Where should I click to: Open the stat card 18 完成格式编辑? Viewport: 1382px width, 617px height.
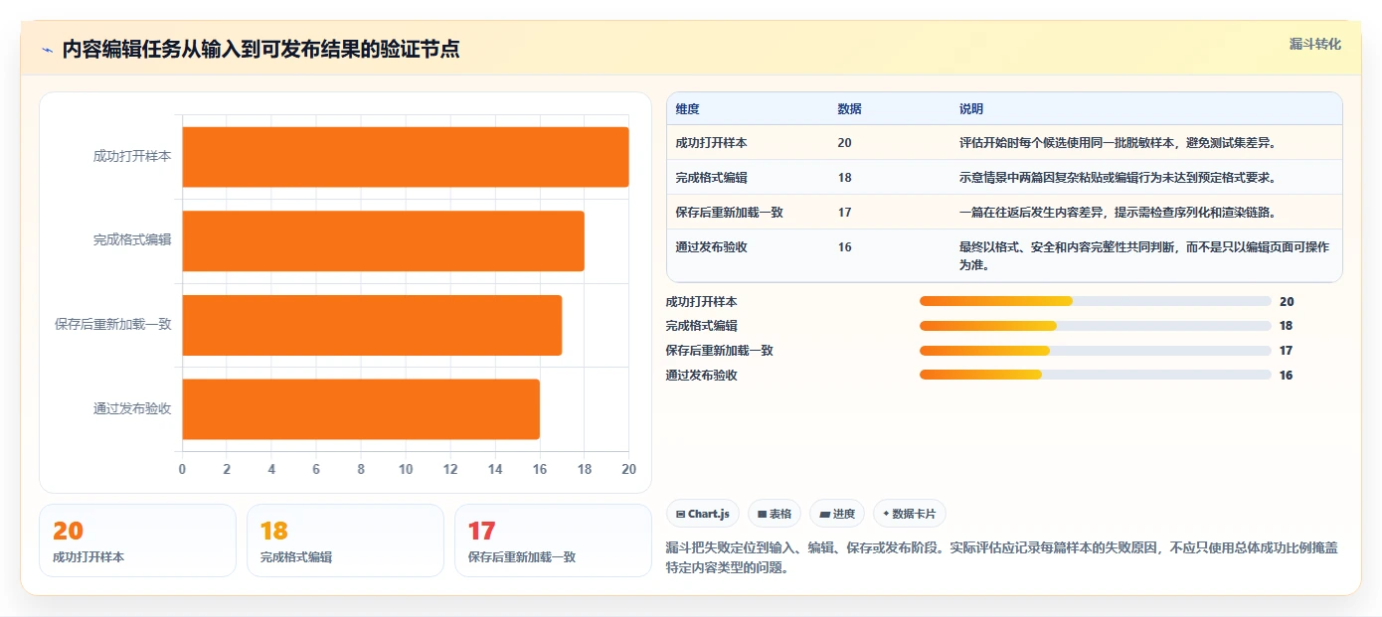pos(345,540)
